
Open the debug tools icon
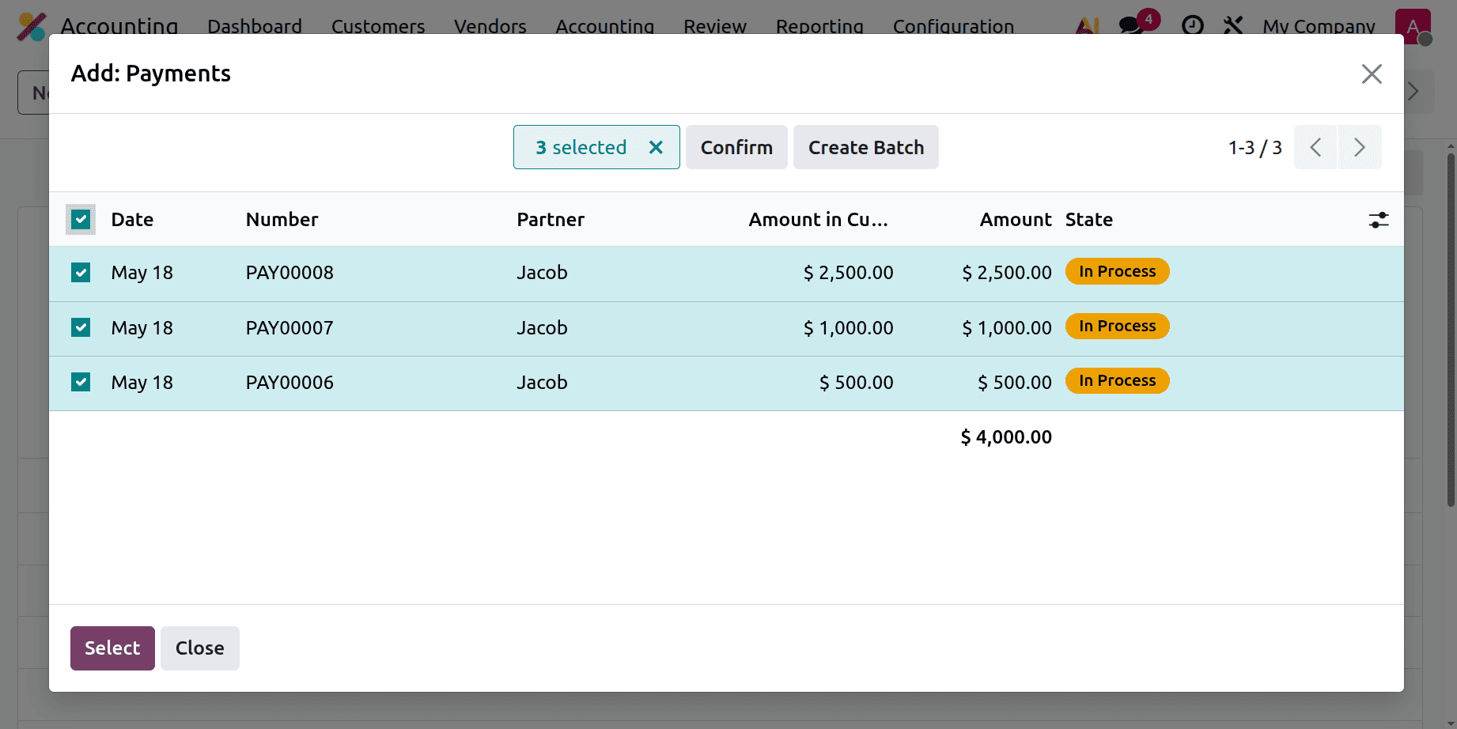(x=1233, y=26)
